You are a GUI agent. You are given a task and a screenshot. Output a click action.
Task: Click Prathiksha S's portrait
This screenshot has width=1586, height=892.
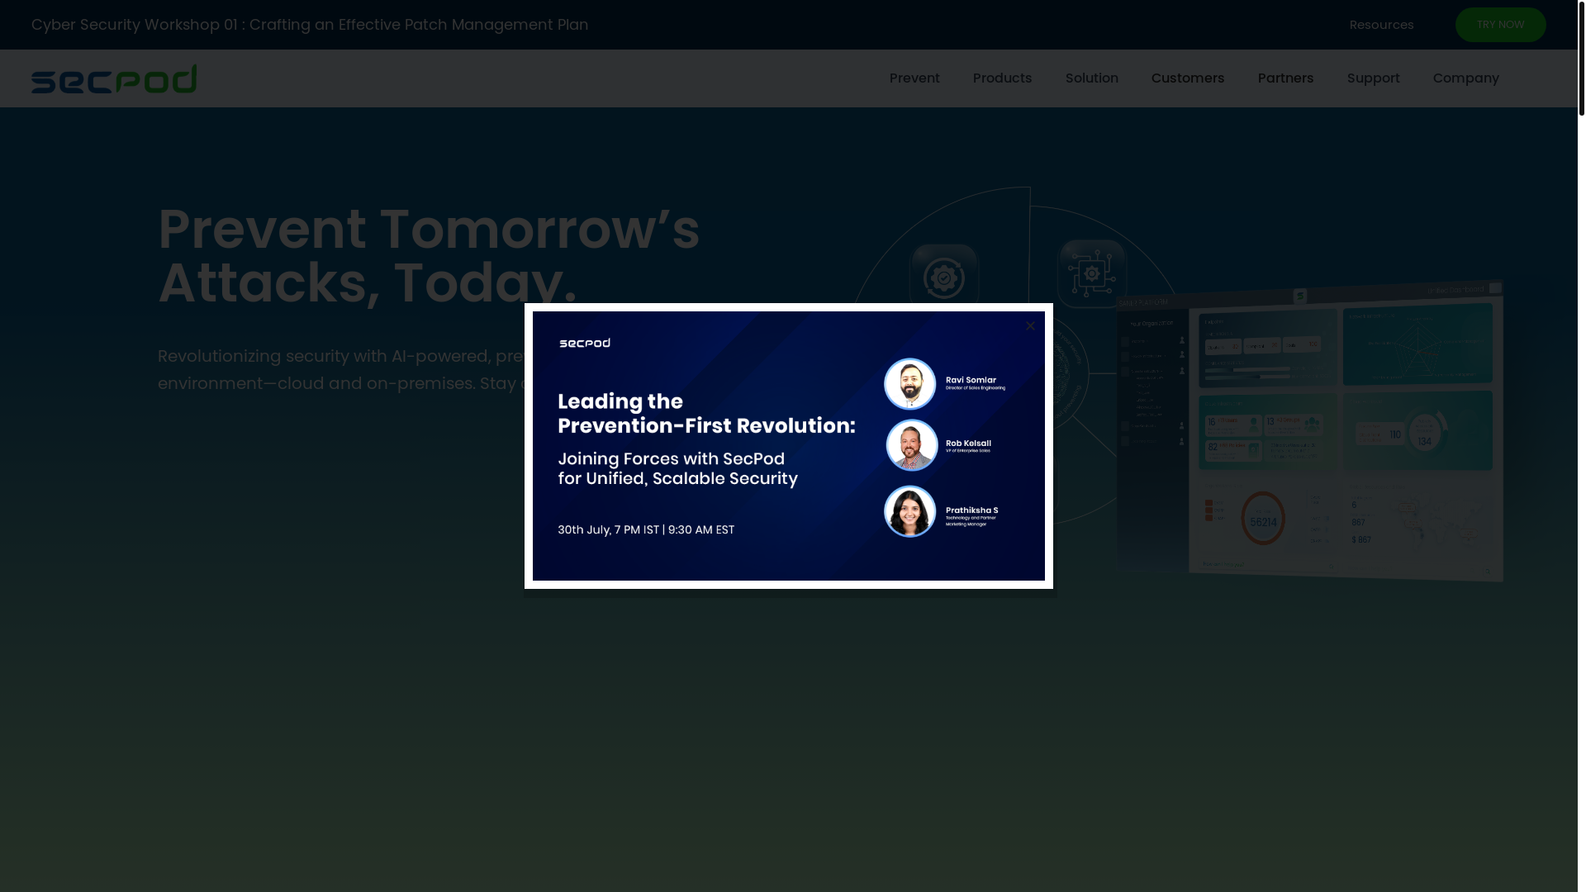coord(910,511)
